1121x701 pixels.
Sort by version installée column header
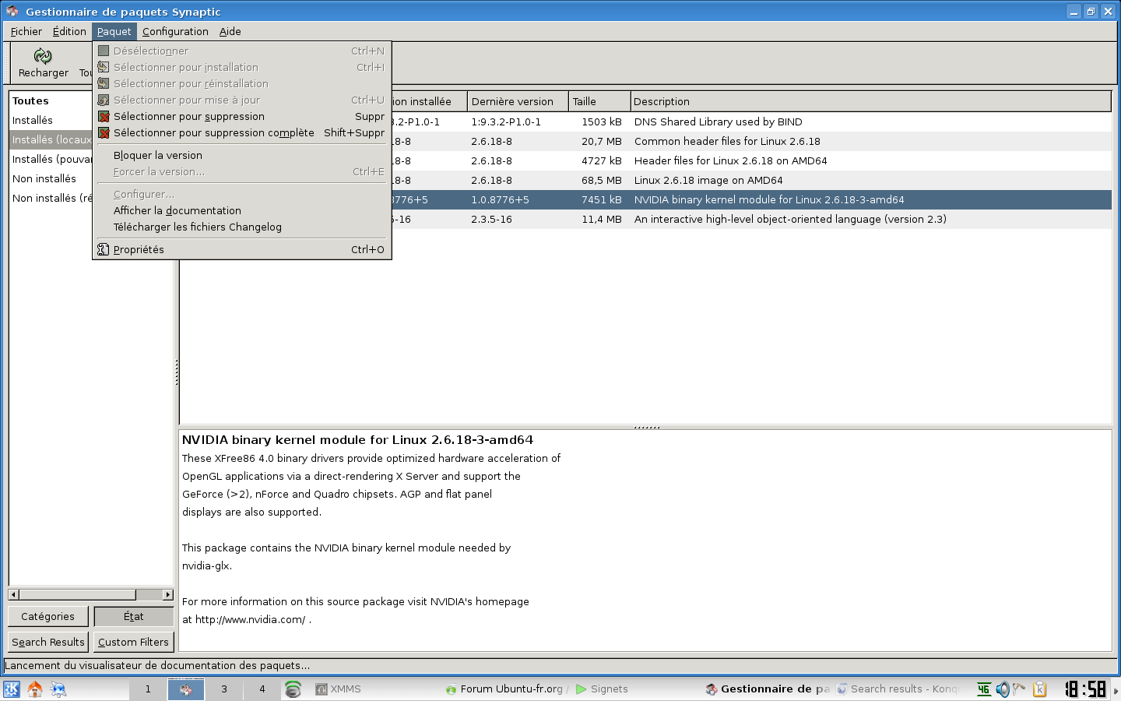[x=429, y=101]
